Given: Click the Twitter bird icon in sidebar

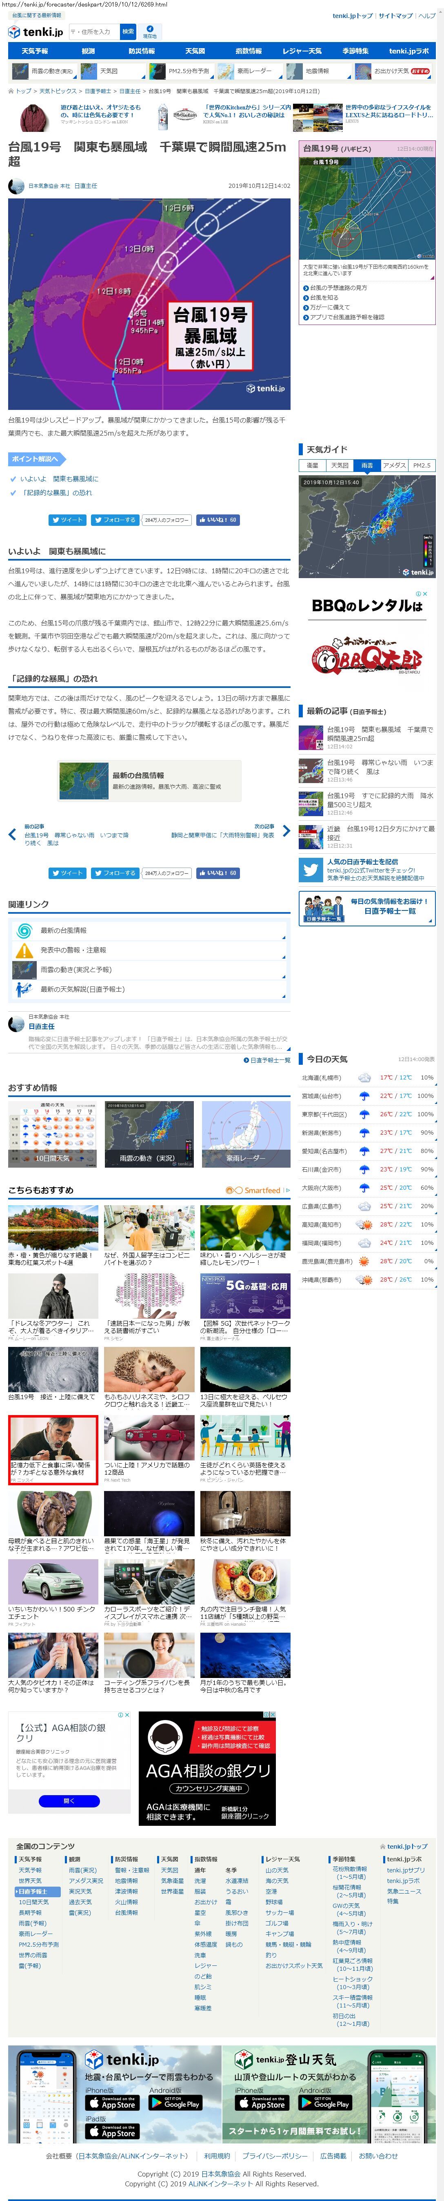Looking at the screenshot, I should pyautogui.click(x=311, y=870).
